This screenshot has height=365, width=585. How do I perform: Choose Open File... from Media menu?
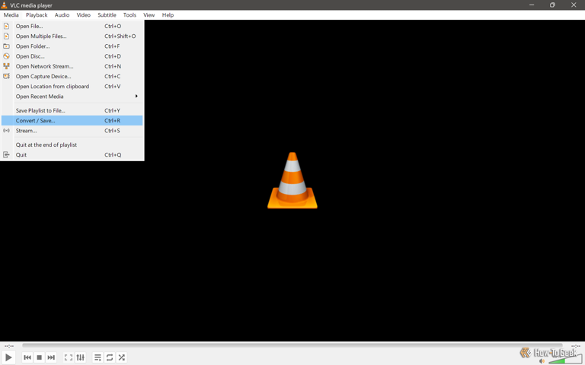click(72, 26)
